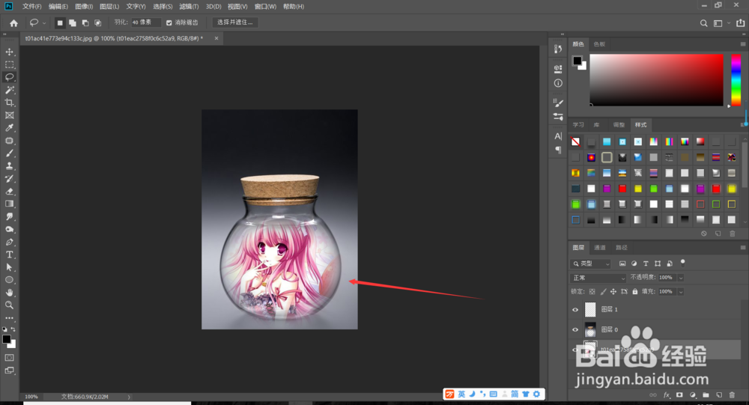Select the Crop tool
749x405 pixels.
[x=9, y=103]
